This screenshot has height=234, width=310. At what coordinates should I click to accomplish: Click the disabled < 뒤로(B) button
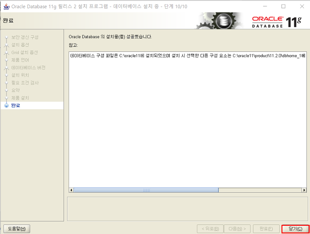coord(210,229)
